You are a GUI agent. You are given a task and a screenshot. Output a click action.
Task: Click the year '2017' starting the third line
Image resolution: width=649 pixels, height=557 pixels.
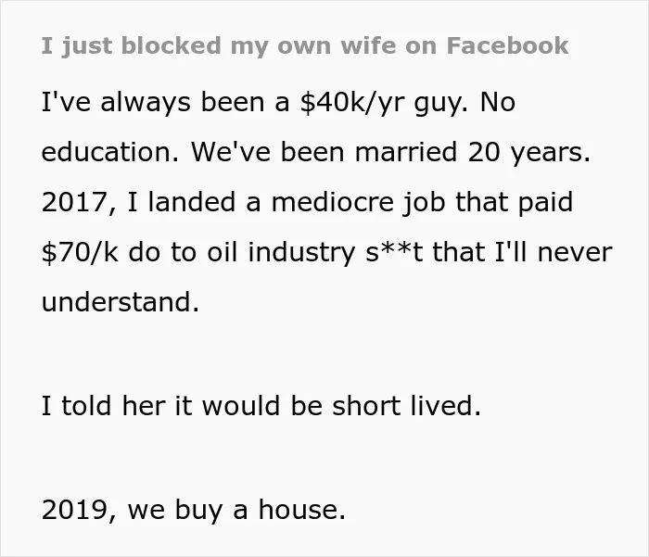point(74,202)
